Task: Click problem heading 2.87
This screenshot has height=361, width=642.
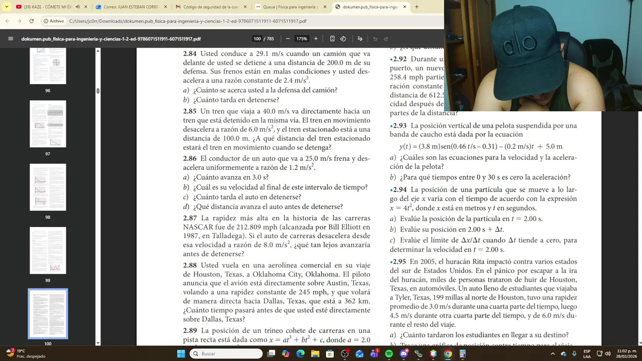Action: pyautogui.click(x=190, y=218)
